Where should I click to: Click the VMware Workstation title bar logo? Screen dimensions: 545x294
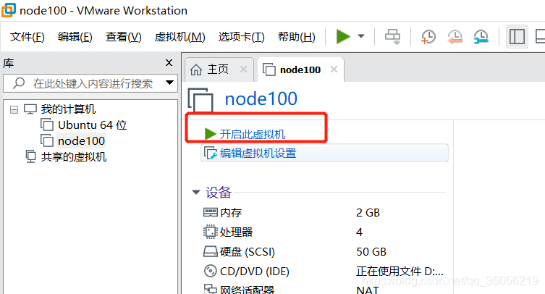9,9
